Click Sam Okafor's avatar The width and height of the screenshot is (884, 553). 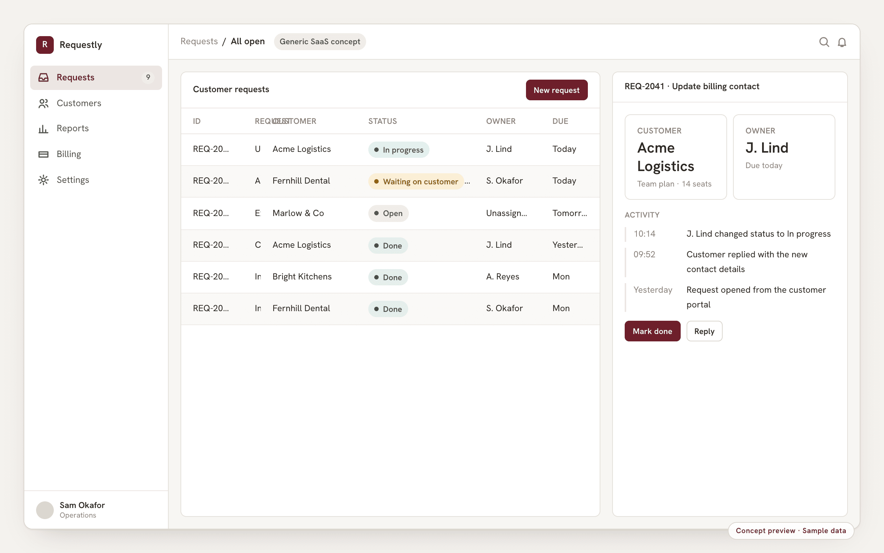tap(45, 510)
